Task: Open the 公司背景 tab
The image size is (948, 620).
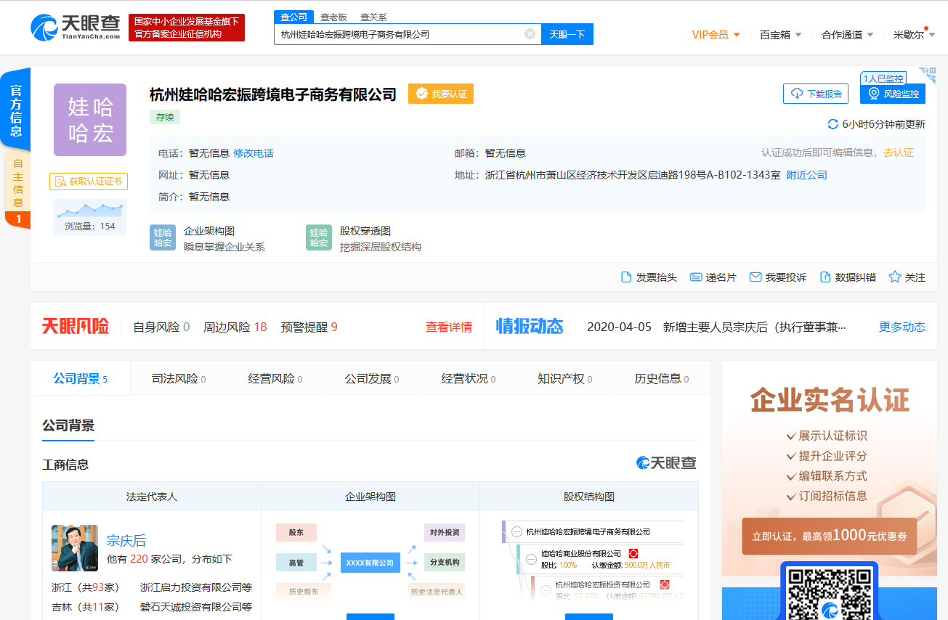Action: [x=80, y=378]
